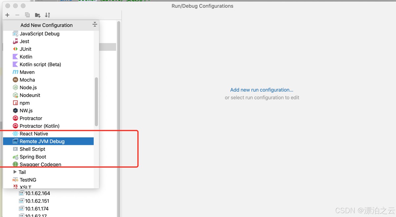
Task: Click the Add new run configuration link
Action: pyautogui.click(x=262, y=90)
